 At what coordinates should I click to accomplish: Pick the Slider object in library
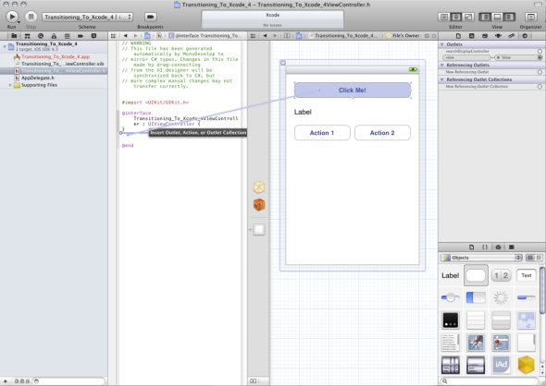[x=451, y=297]
